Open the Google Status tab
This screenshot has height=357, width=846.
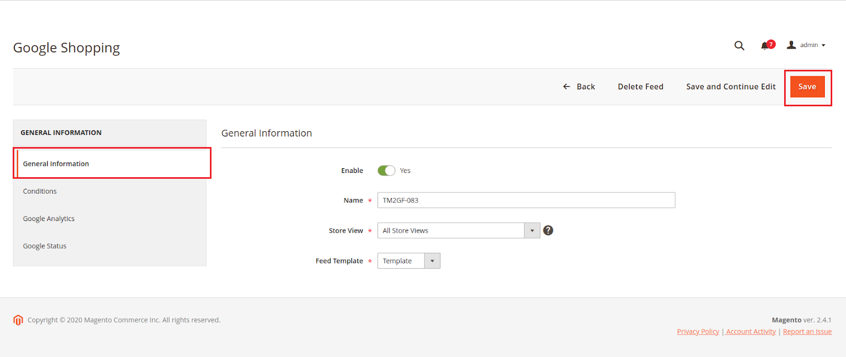[44, 246]
